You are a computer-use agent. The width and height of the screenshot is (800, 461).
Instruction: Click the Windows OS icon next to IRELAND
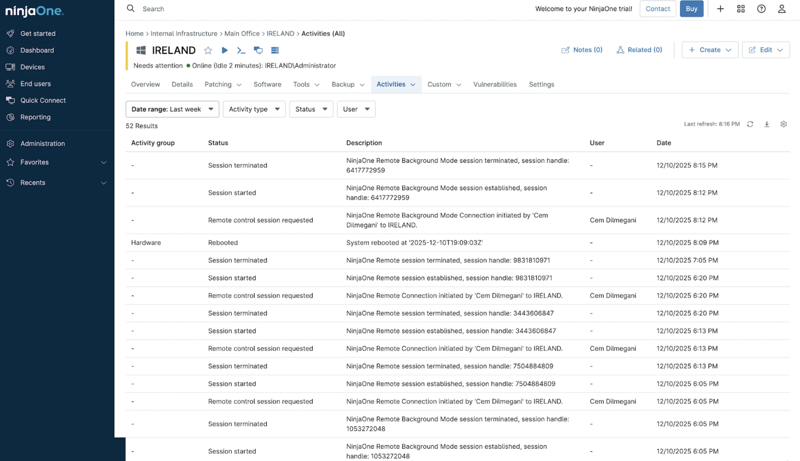141,50
